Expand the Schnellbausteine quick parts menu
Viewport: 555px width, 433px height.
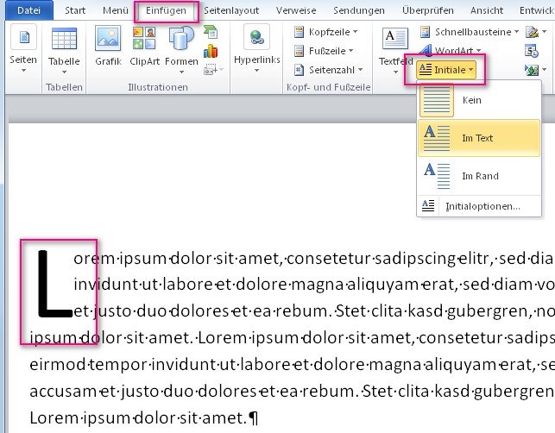pos(470,32)
